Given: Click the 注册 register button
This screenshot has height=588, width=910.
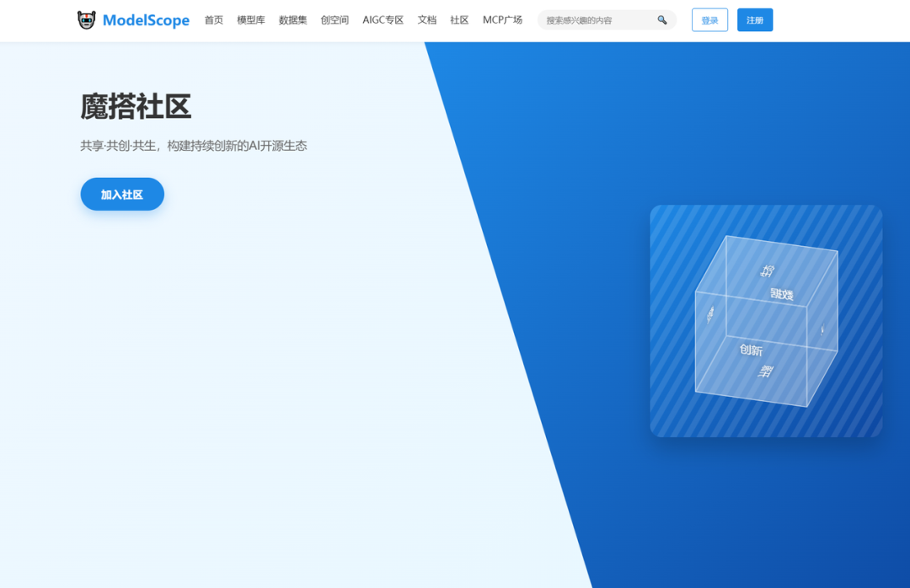Looking at the screenshot, I should pyautogui.click(x=755, y=19).
